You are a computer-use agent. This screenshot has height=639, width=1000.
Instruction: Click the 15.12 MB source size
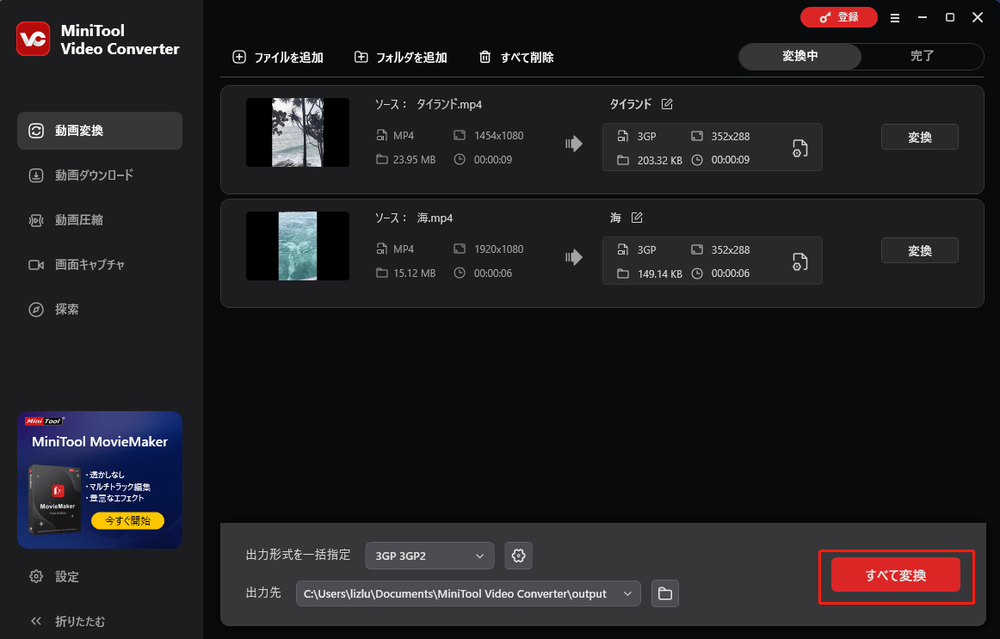(x=414, y=273)
